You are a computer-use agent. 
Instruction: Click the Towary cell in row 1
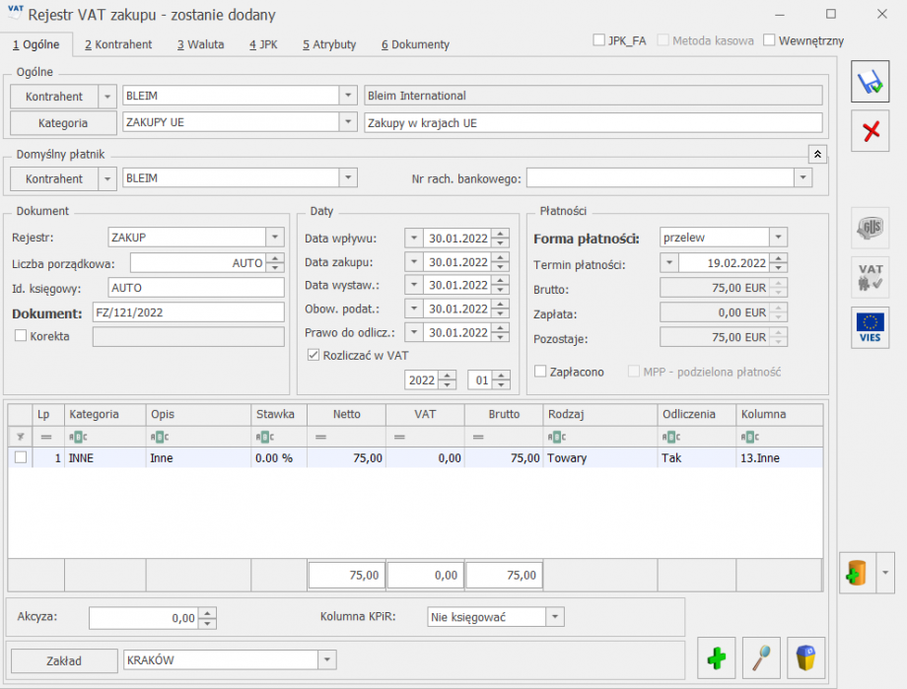coord(600,457)
